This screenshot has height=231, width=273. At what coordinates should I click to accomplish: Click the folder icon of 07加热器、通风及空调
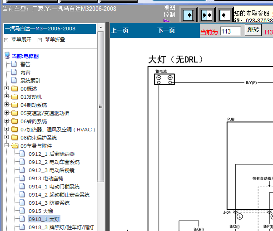[x=15, y=129]
